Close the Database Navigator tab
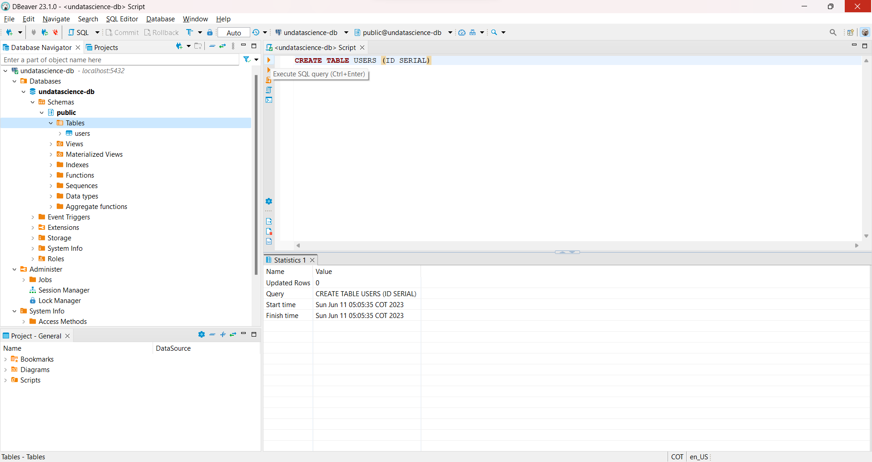Viewport: 872px width, 462px height. coord(78,47)
